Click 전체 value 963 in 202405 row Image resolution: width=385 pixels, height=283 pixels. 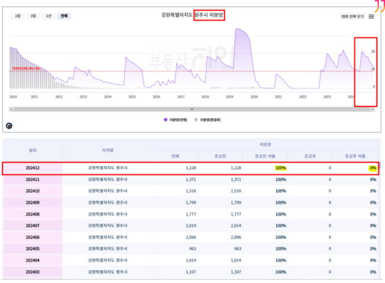pos(192,249)
